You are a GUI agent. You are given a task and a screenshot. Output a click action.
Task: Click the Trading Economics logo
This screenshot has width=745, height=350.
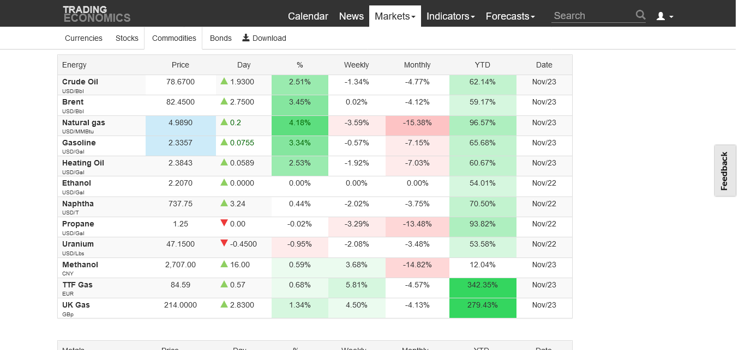pos(97,14)
